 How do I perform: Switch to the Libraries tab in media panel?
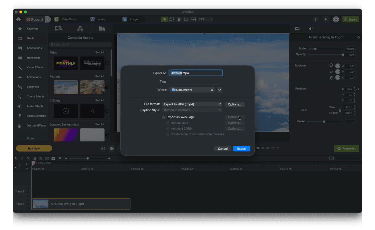click(102, 29)
